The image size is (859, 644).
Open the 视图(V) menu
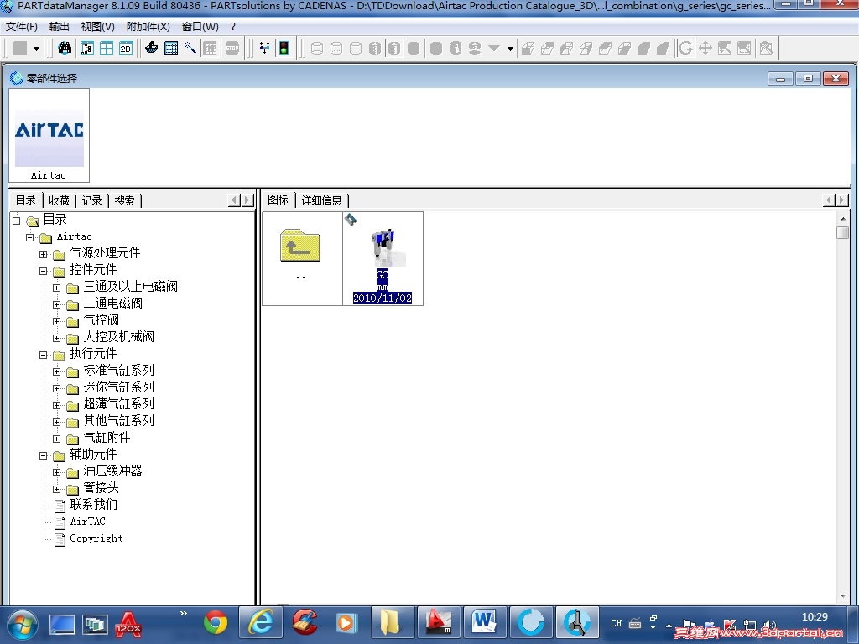click(97, 26)
